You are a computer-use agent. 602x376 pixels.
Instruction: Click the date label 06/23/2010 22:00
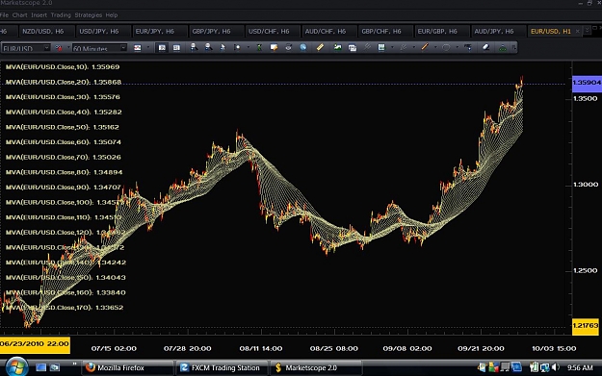tap(35, 344)
